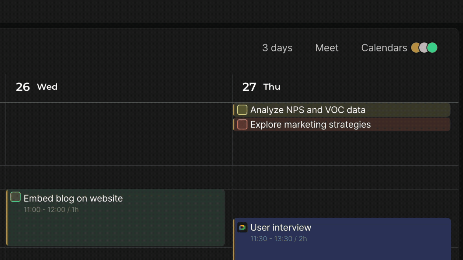Click empty time slot above User interview
Screen dimensions: 463x260
346,204
